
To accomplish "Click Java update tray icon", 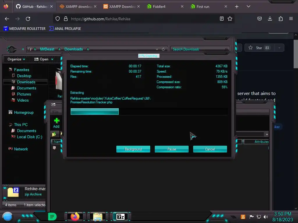I will point(243,217).
